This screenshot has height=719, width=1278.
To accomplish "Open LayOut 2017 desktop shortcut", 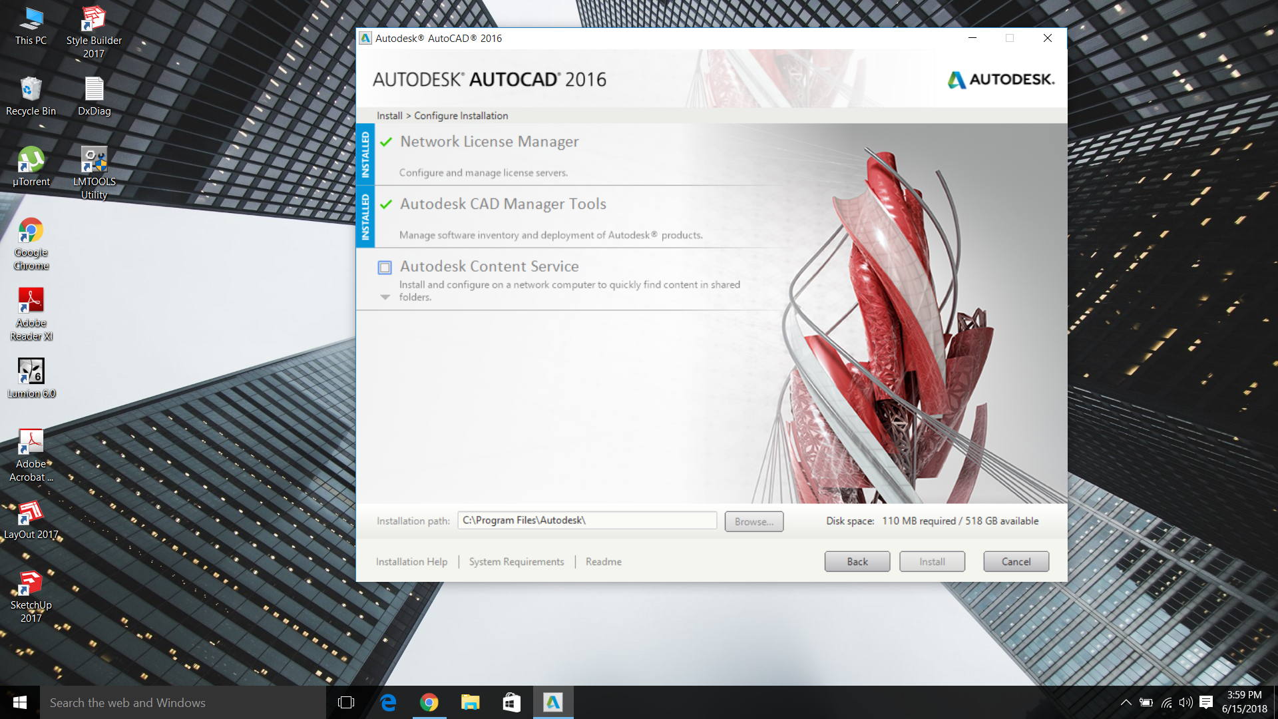I will coord(31,519).
